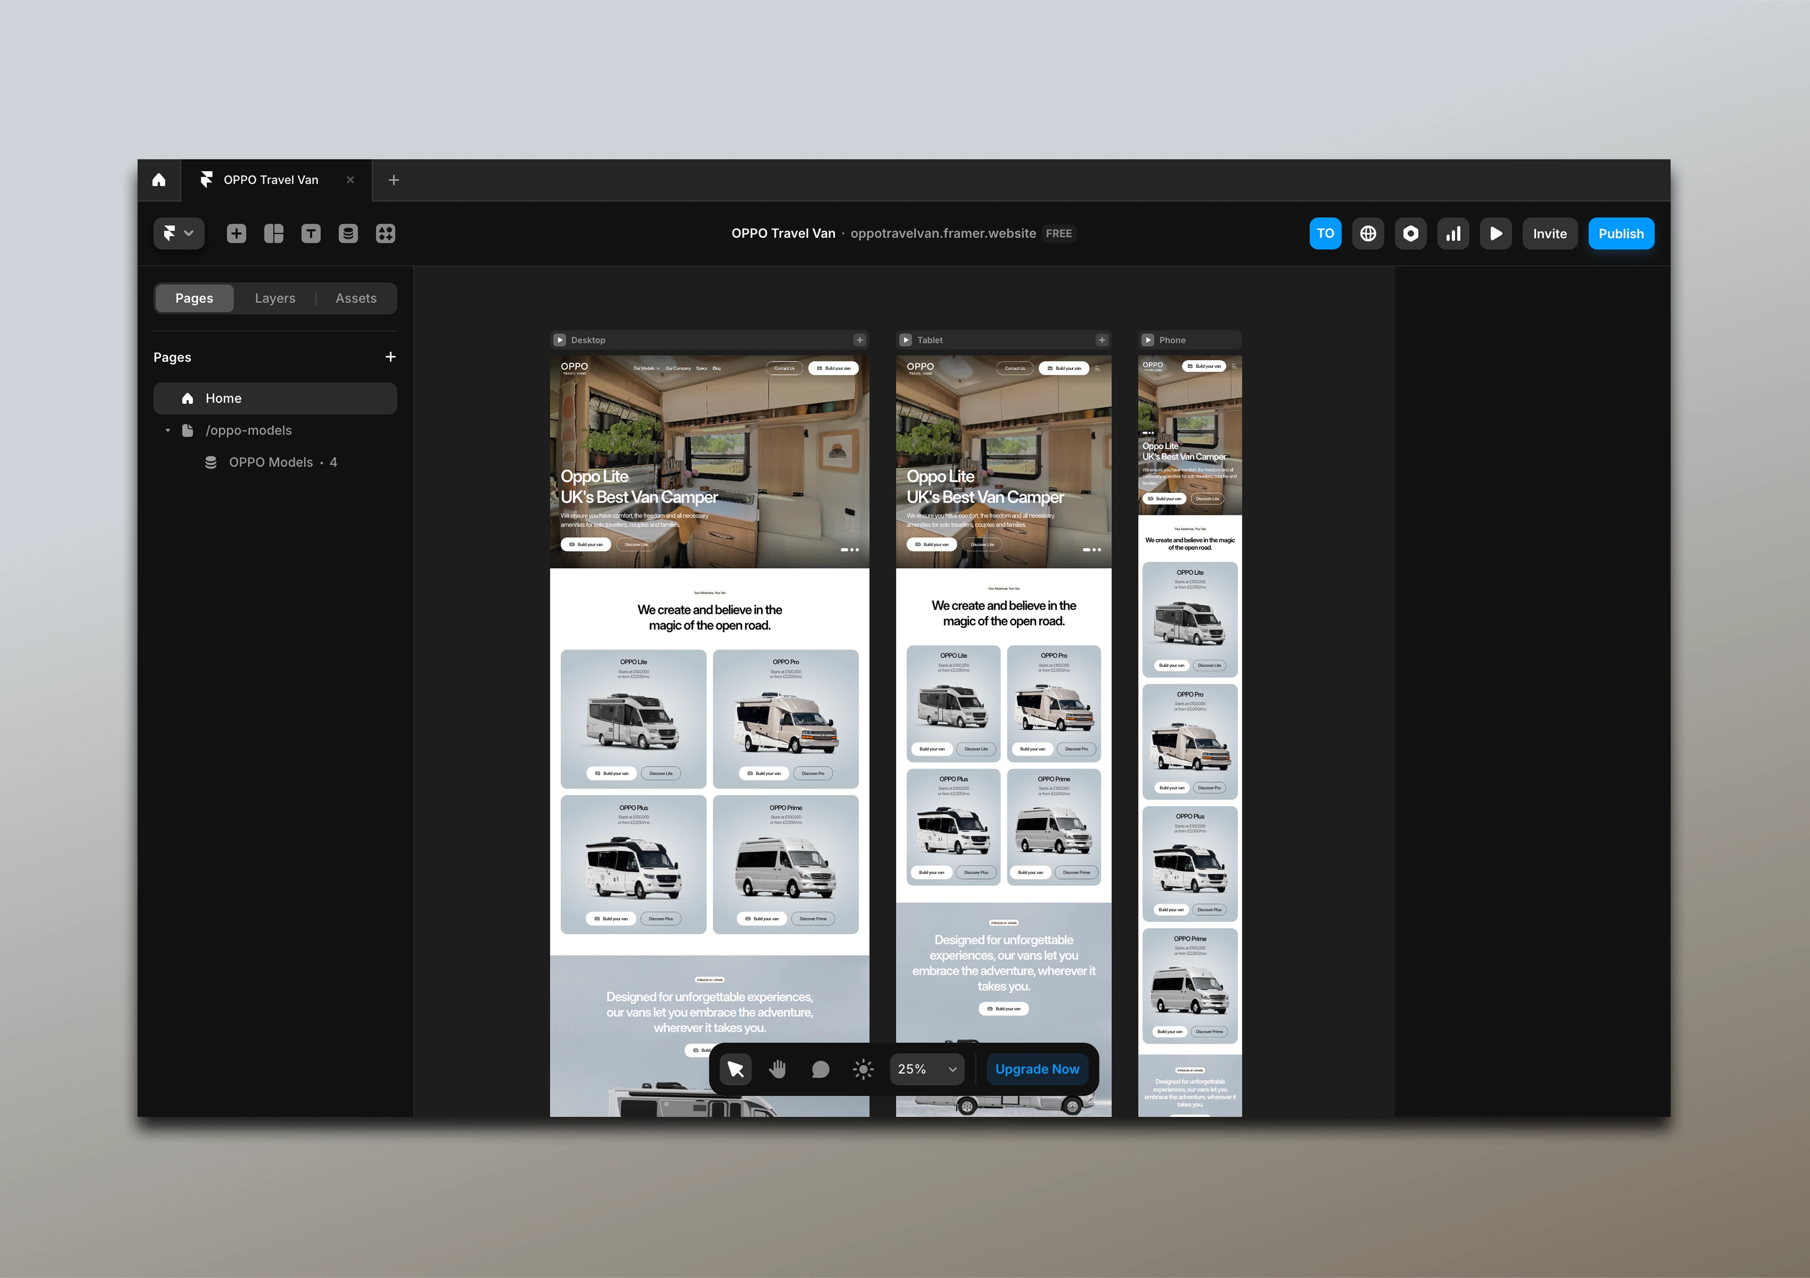Open localization with the globe icon

(x=1368, y=234)
